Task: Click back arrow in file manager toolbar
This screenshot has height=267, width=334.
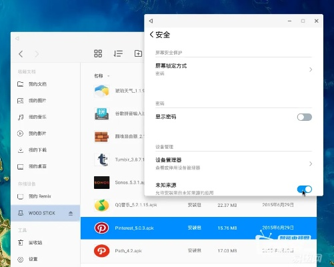Action: click(x=21, y=54)
